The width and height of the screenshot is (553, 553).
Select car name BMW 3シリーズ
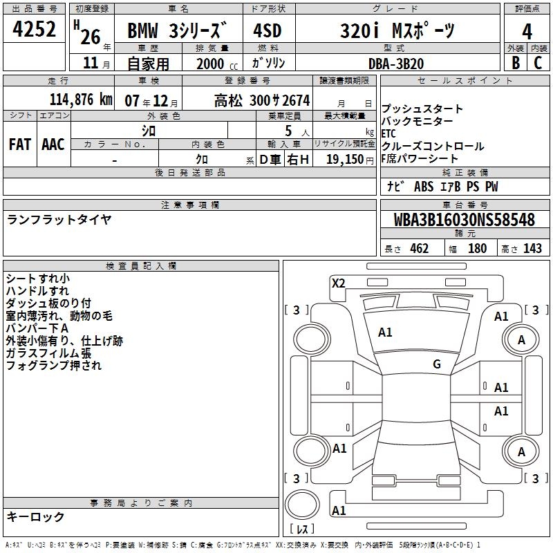[x=176, y=30]
